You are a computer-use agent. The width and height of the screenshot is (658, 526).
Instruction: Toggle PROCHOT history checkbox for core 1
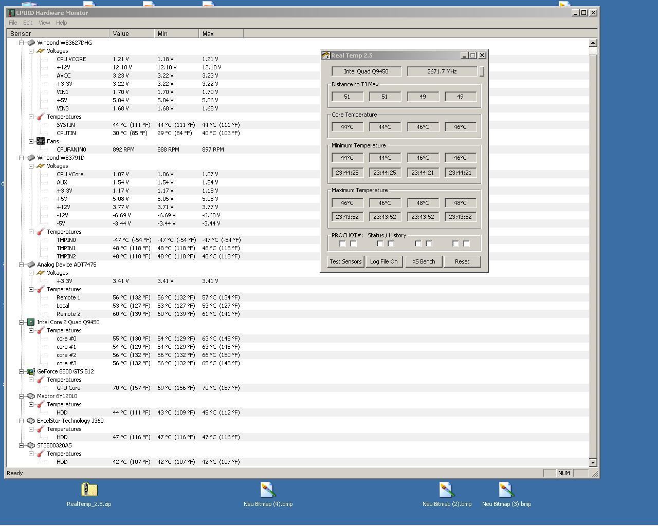(391, 243)
